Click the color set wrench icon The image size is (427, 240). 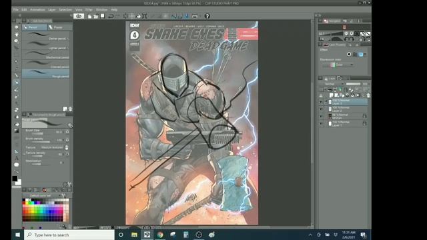point(63,195)
